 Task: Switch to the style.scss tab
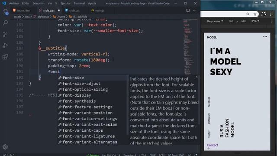click(49, 10)
